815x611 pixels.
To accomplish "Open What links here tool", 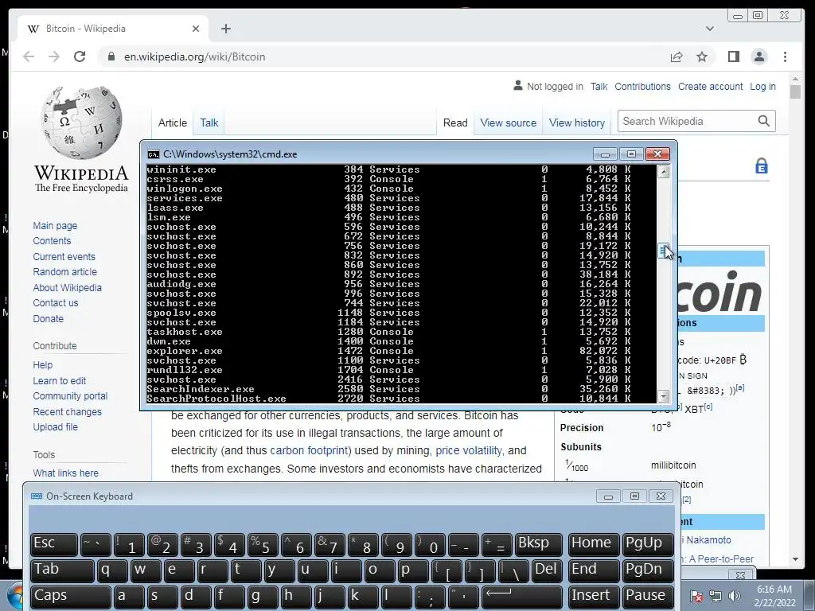I will click(65, 473).
